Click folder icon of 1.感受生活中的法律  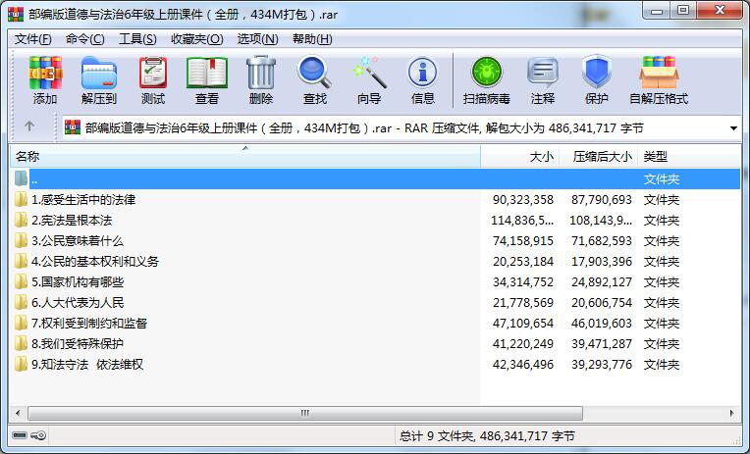coord(21,199)
